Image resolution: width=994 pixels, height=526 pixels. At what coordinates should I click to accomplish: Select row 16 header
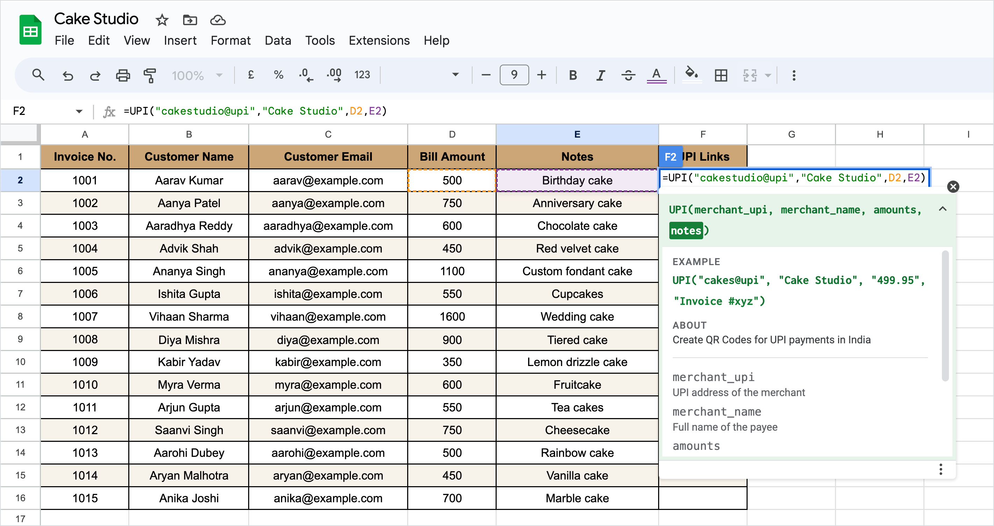(x=20, y=498)
